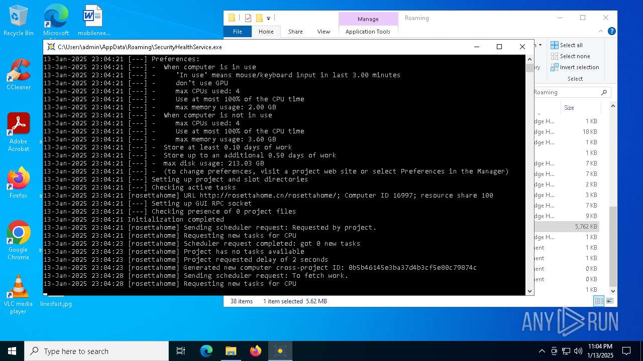This screenshot has width=643, height=361.
Task: Select the linesfast.jpg desktop file
Action: tap(56, 303)
